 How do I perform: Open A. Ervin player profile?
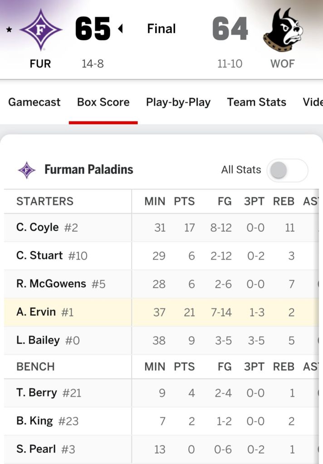click(36, 312)
